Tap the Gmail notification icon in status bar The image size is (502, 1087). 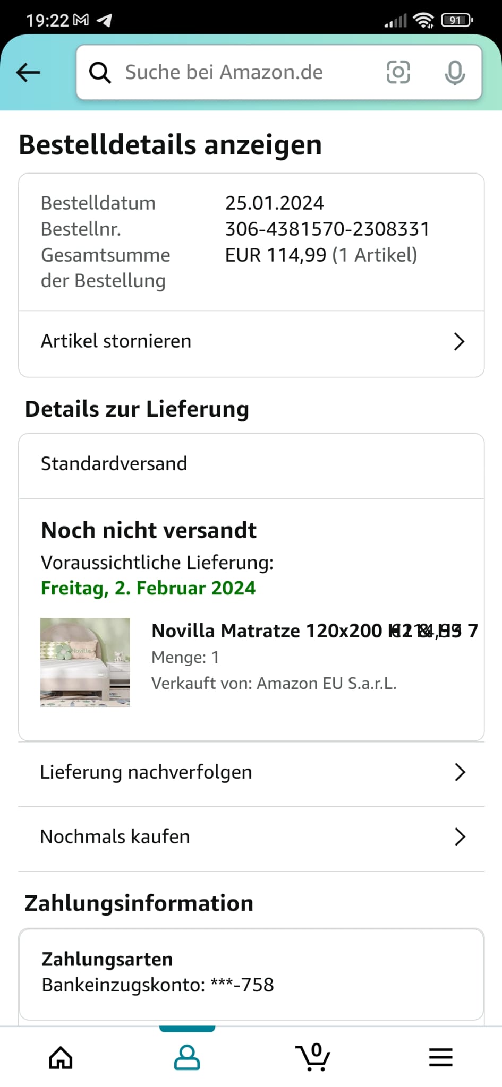[81, 21]
